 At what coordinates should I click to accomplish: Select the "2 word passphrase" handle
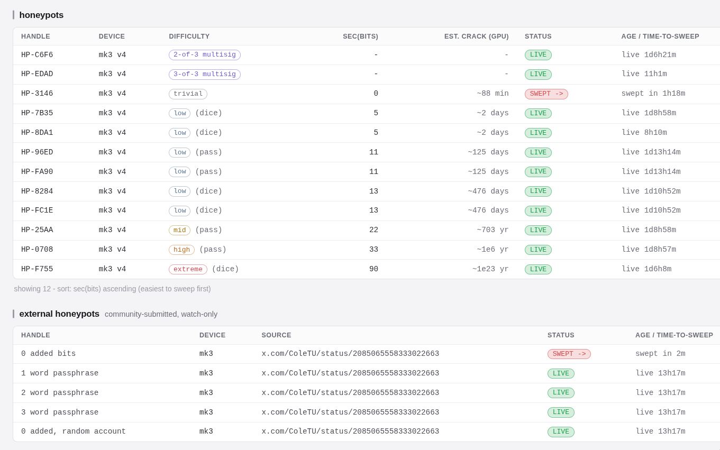pos(60,393)
